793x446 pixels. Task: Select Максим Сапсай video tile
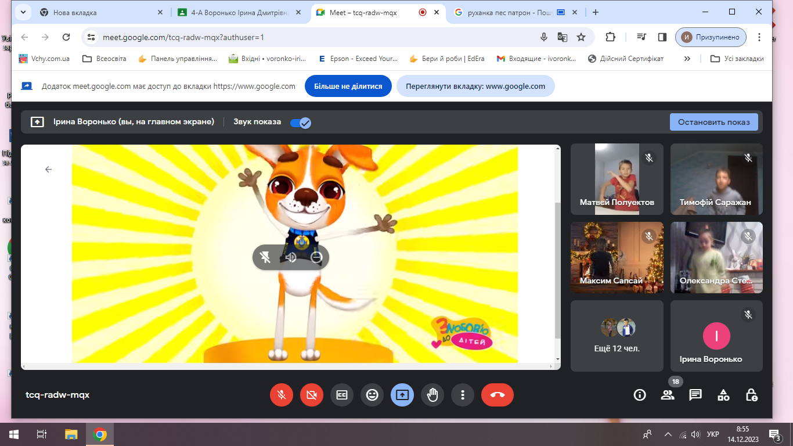click(x=617, y=257)
